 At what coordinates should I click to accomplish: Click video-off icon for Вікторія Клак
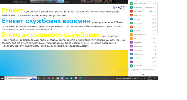point(155,27)
